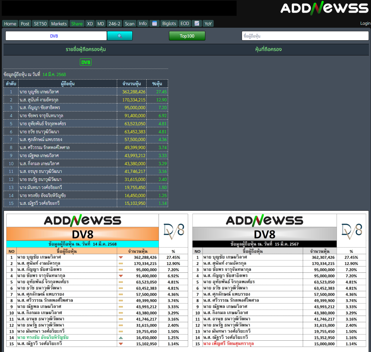Open the Post menu item
371x352 pixels.
pos(25,24)
